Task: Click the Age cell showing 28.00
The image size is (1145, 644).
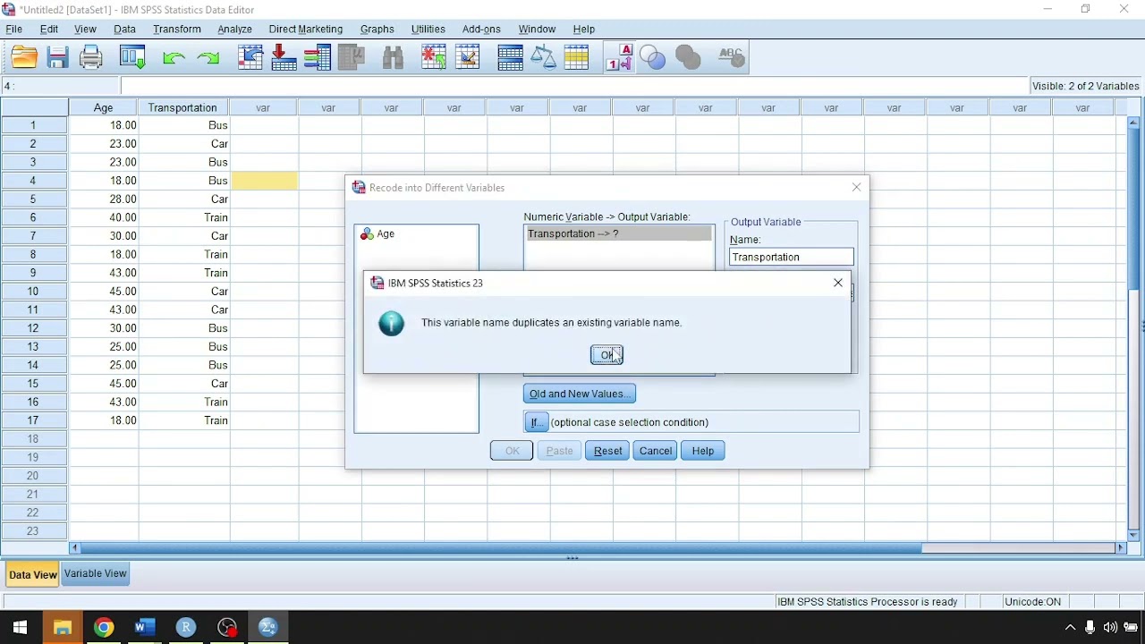Action: pyautogui.click(x=104, y=199)
